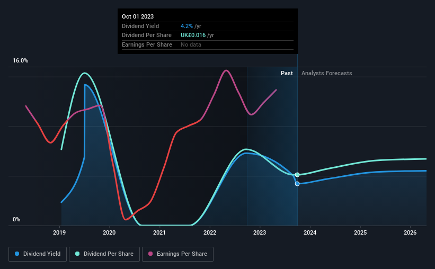
Task: Click the 2022 x-axis label
Action: (210, 232)
